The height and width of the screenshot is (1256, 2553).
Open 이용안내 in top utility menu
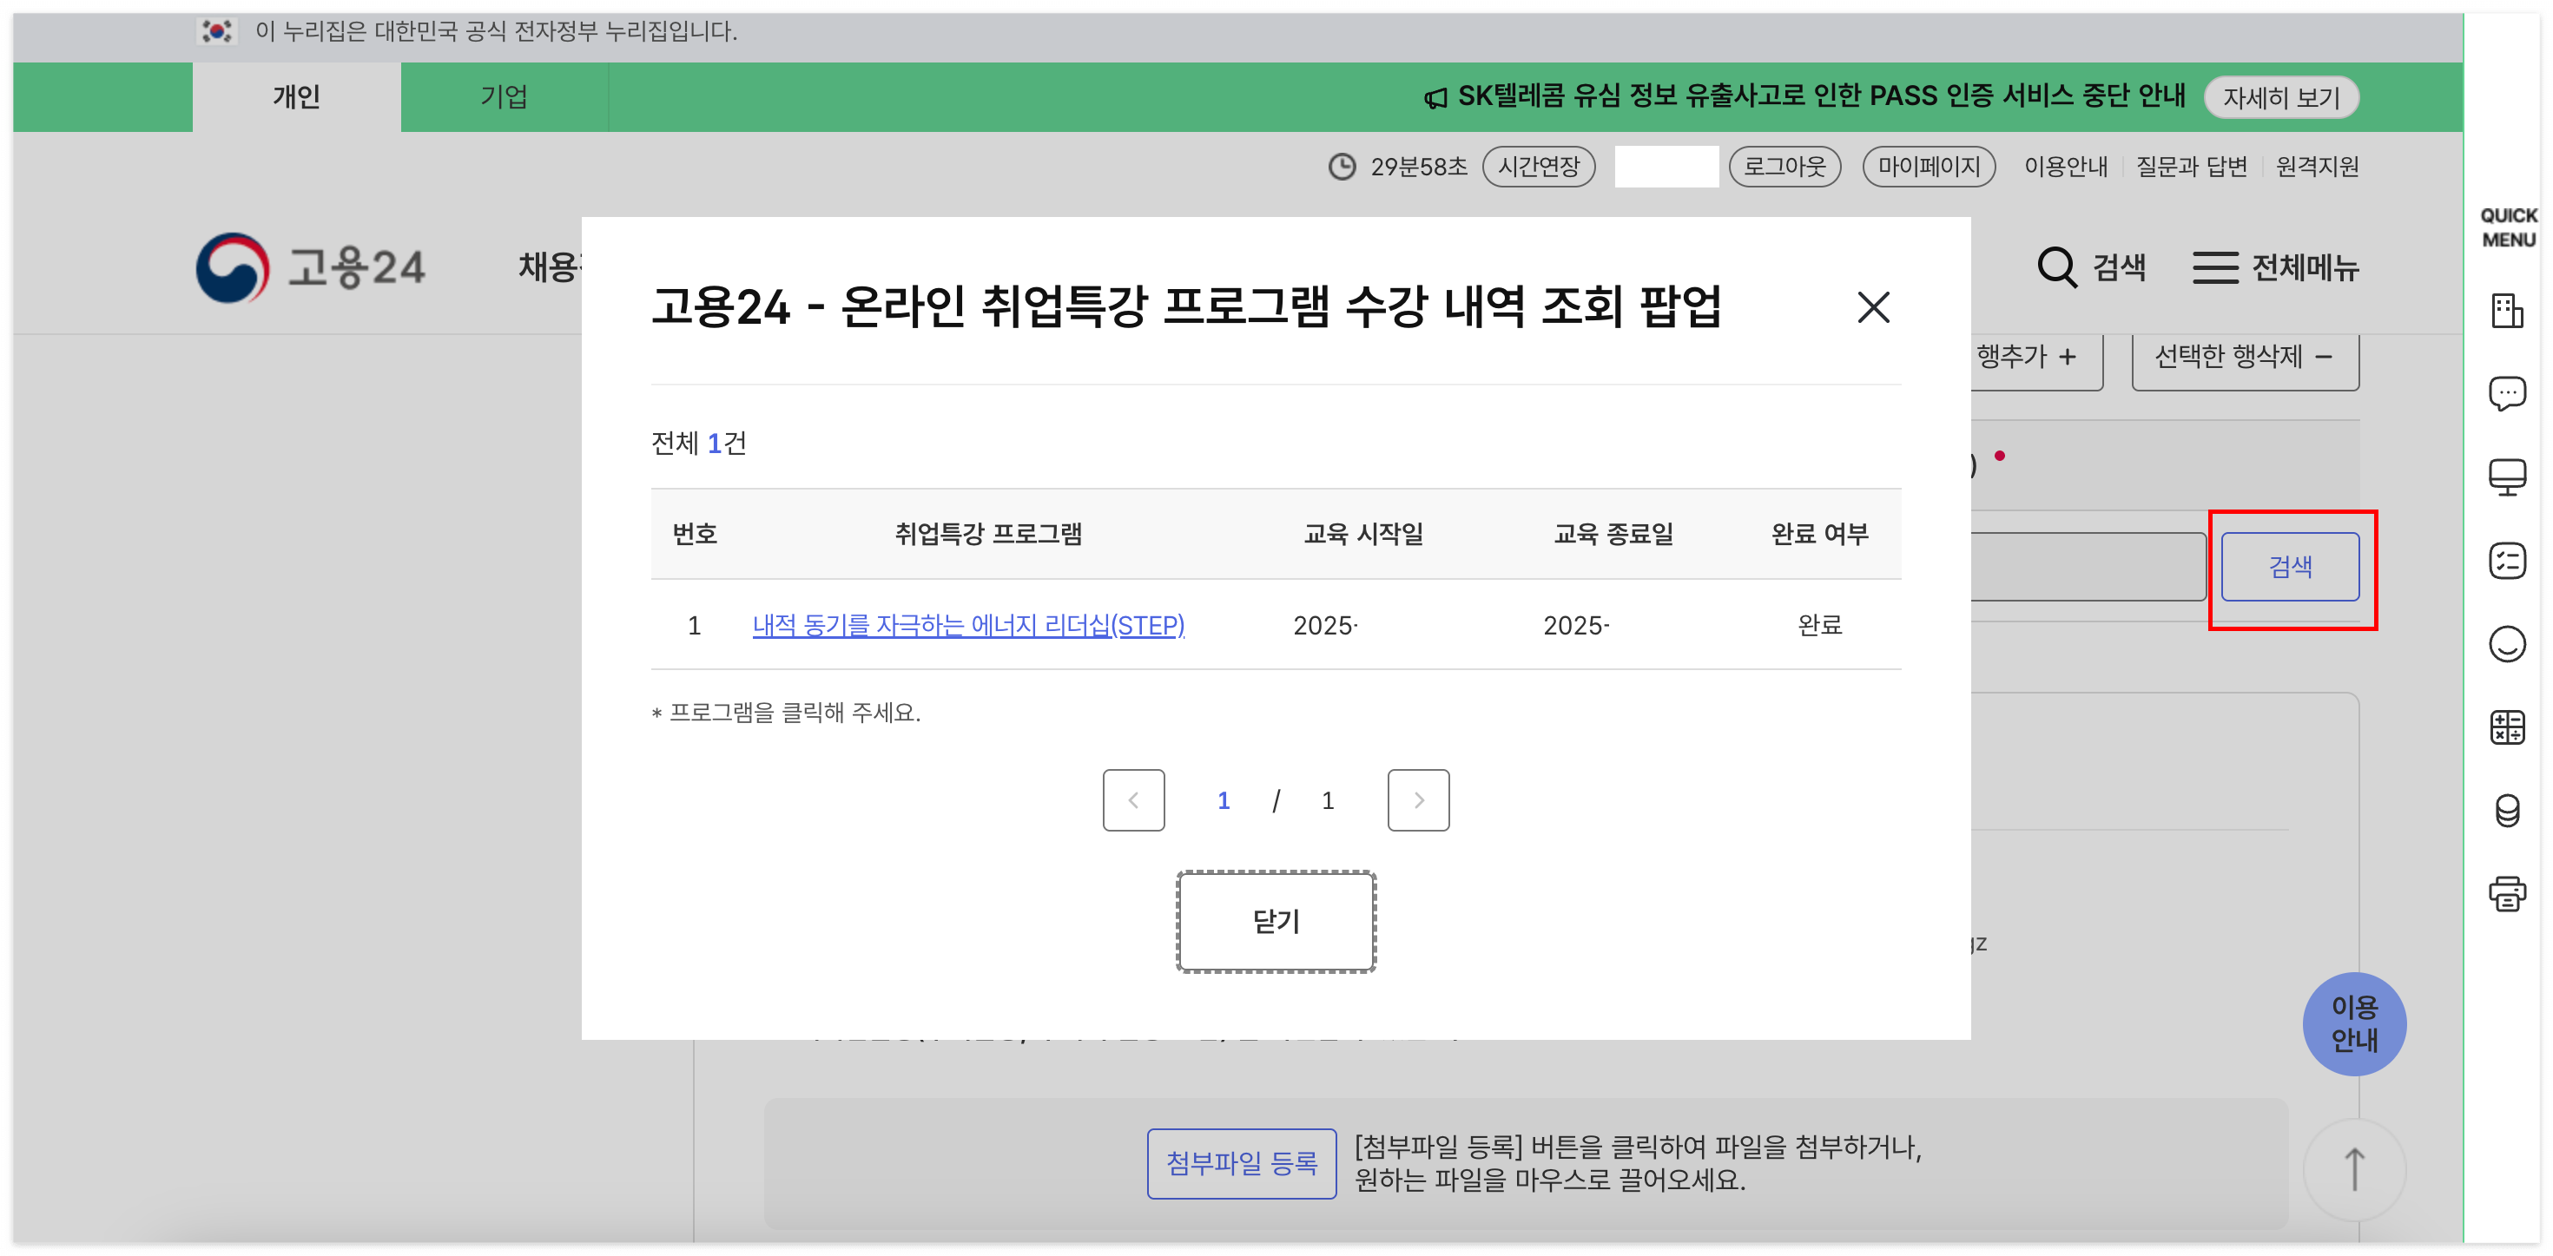[x=2065, y=167]
